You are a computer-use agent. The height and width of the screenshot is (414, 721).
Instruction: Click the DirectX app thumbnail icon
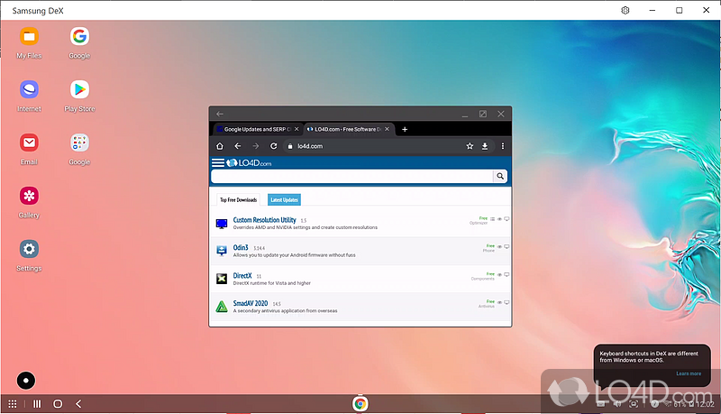222,279
